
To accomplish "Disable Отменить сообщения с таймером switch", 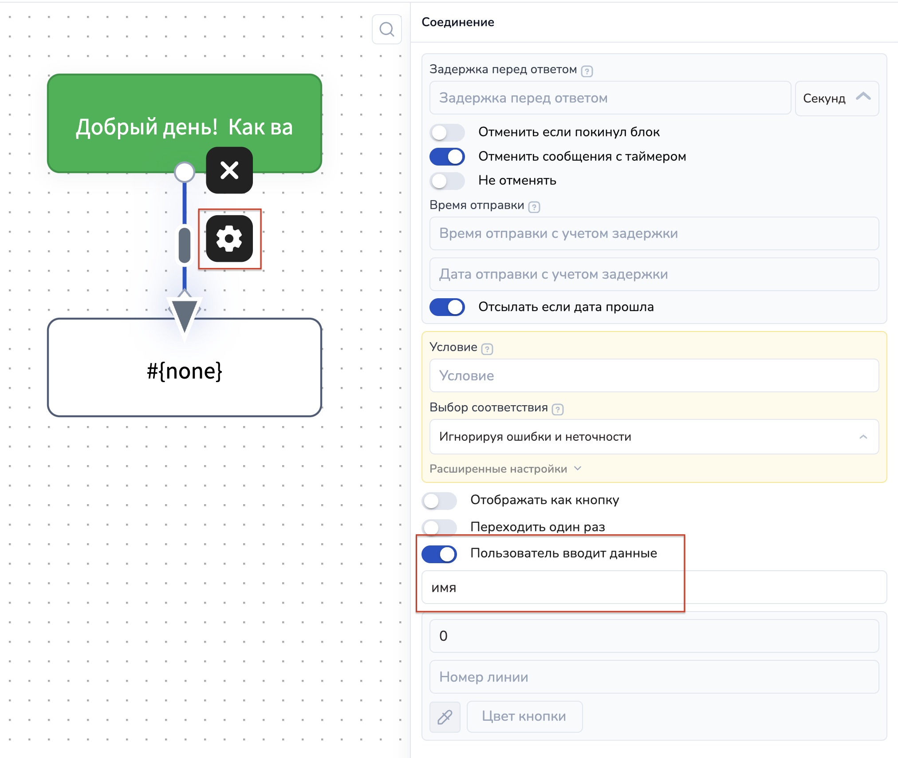I will 447,157.
